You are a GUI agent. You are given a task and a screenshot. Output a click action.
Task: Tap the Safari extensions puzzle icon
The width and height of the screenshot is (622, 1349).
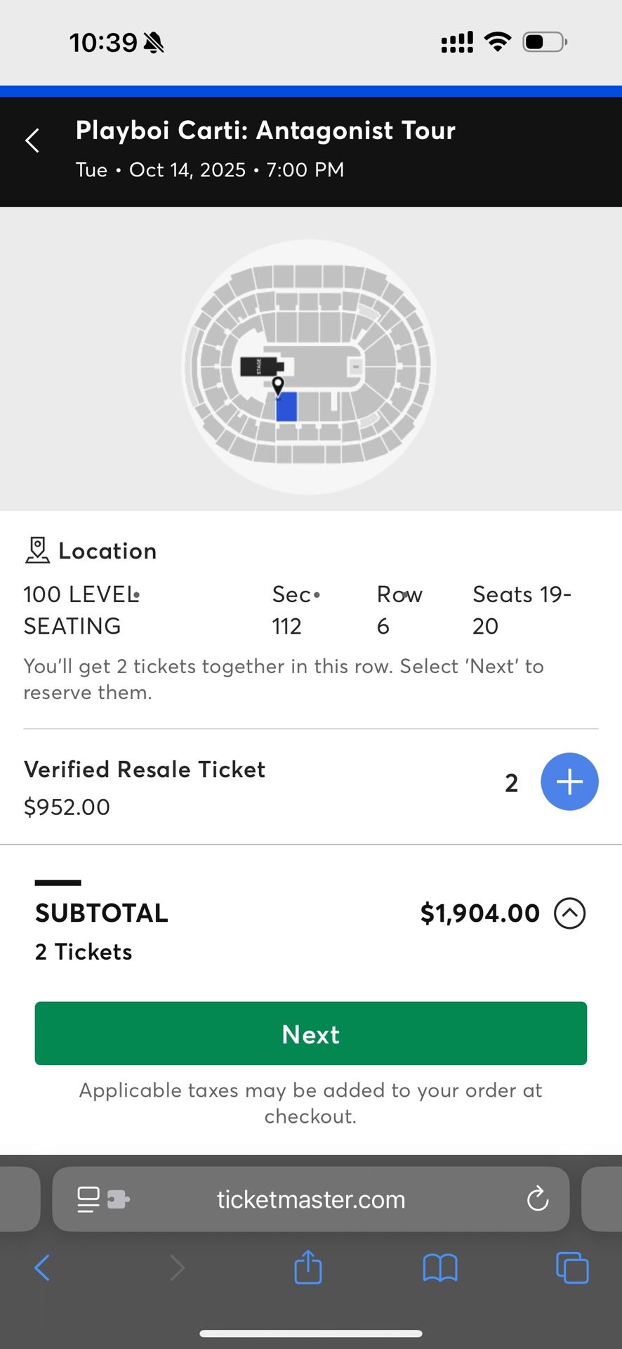(x=118, y=1199)
